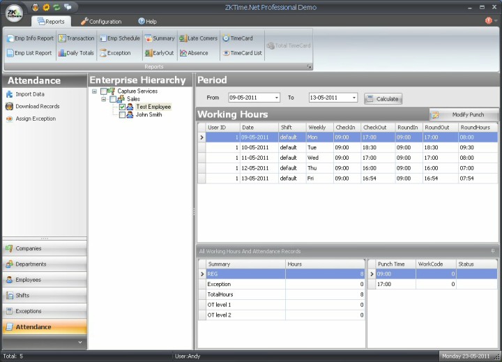Screen dimensions: 502x362
Task: Click the first round orange quick access icon
Action: point(36,7)
